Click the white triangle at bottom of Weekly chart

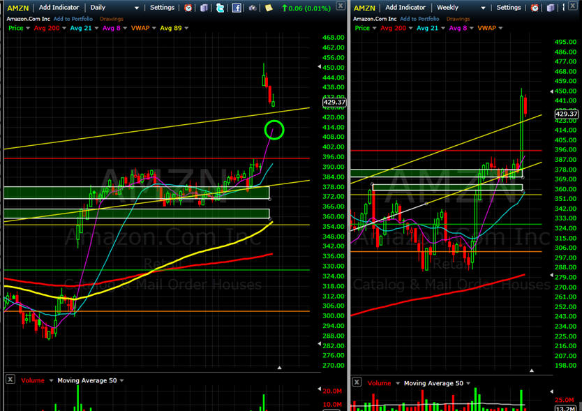tap(532, 371)
